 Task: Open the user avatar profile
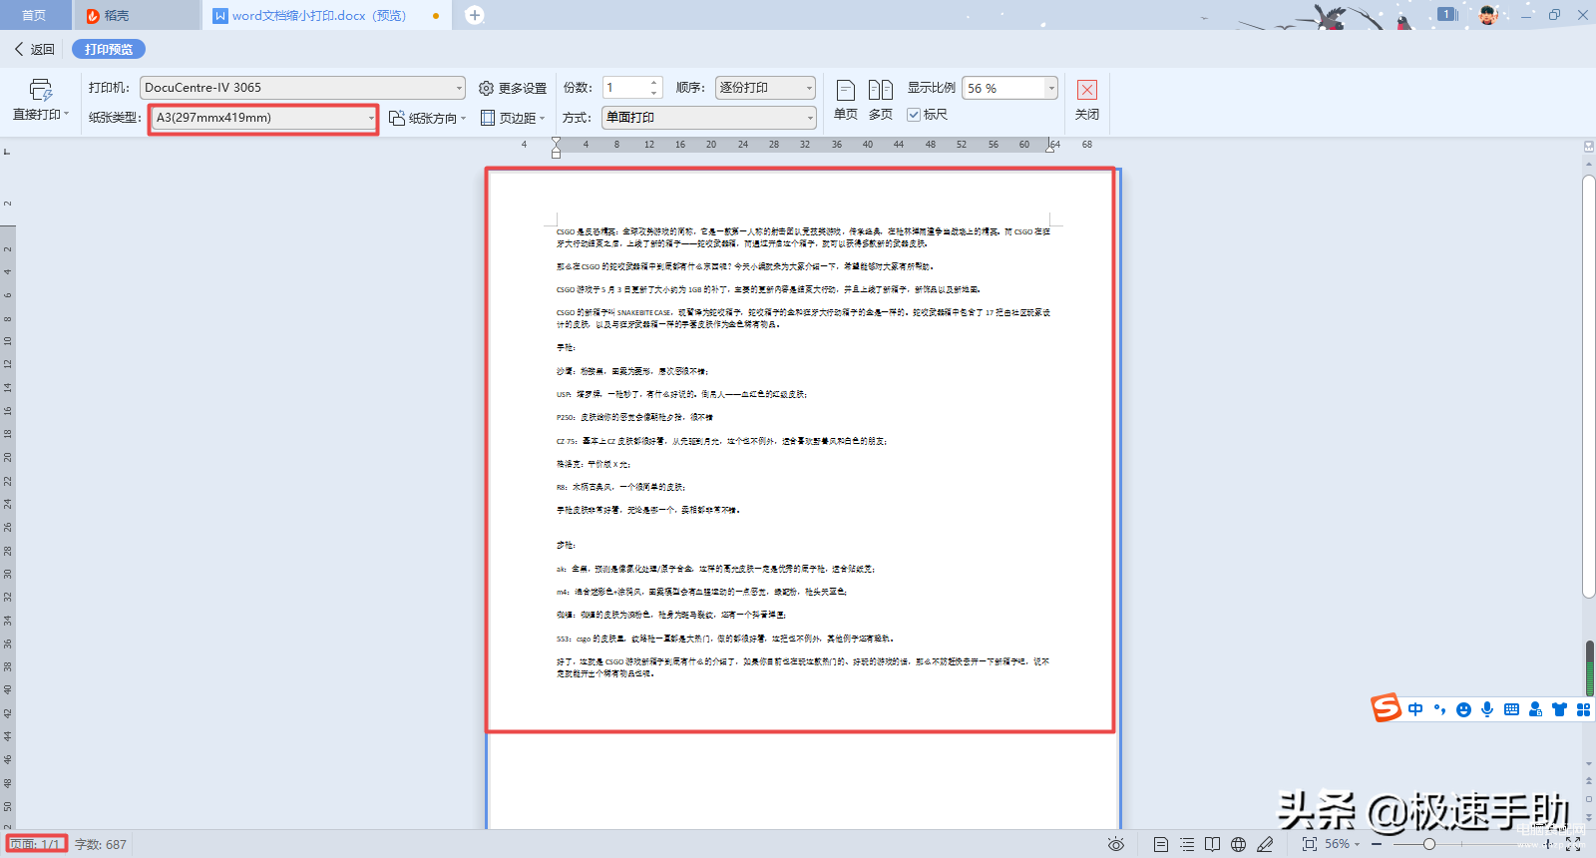[x=1487, y=14]
